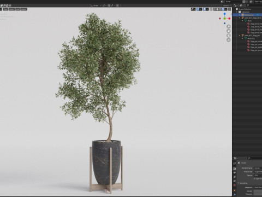This screenshot has height=197, width=262.
Task: Toggle viewport gizmos display
Action: pos(198,9)
